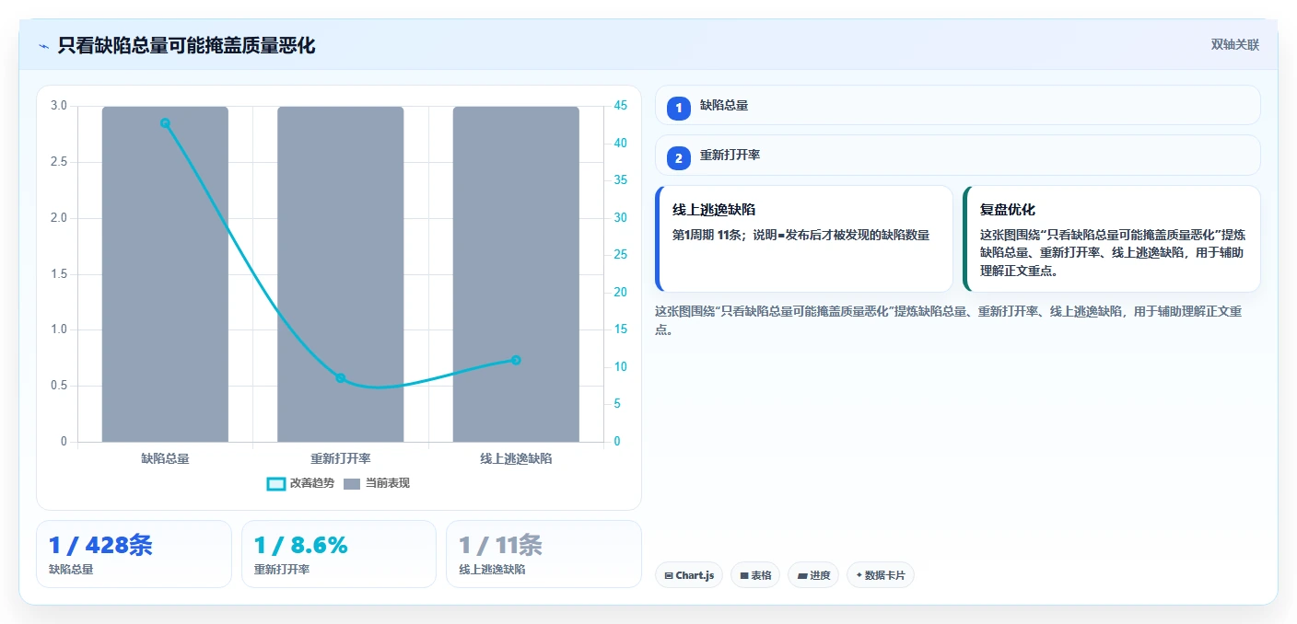Click the number 2 badge icon
The height and width of the screenshot is (624, 1297).
click(679, 158)
